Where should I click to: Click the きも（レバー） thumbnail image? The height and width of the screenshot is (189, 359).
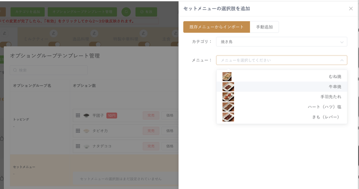[x=228, y=117]
